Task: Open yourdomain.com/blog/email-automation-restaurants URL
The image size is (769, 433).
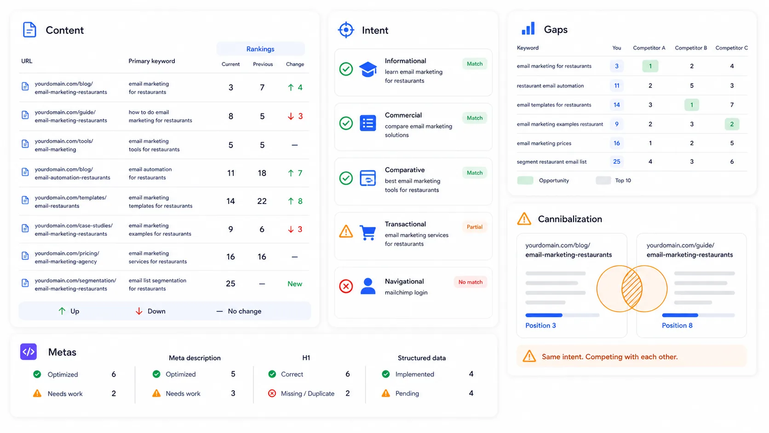Action: point(72,173)
